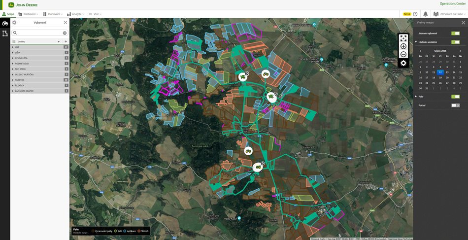This screenshot has height=240, width=468.
Task: Toggle the Pole layer switch
Action: [x=456, y=97]
